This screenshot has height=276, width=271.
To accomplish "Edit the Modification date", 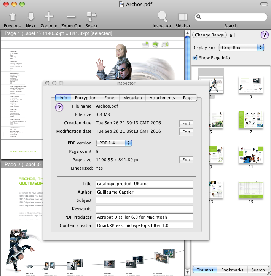I will (186, 132).
